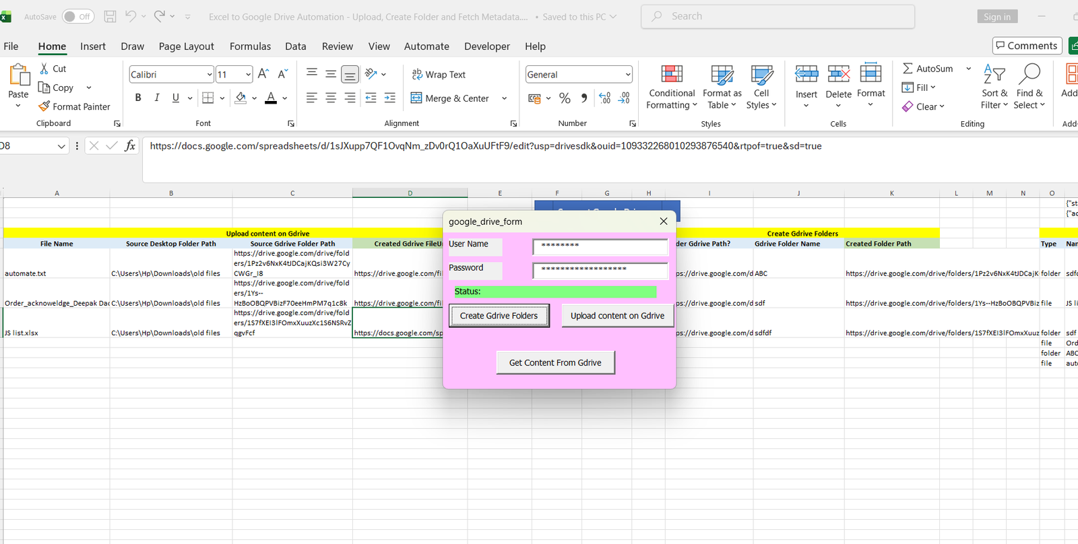
Task: Click the AutoSum icon
Action: click(x=908, y=69)
